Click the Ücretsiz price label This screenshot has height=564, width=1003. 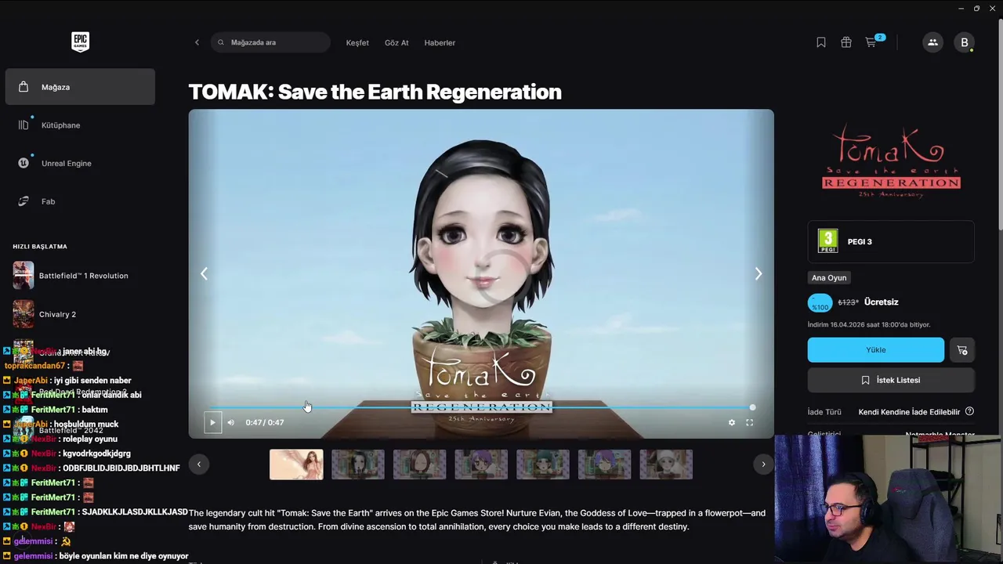(x=882, y=302)
